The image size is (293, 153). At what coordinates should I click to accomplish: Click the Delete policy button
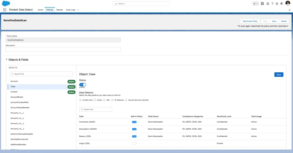click(284, 21)
